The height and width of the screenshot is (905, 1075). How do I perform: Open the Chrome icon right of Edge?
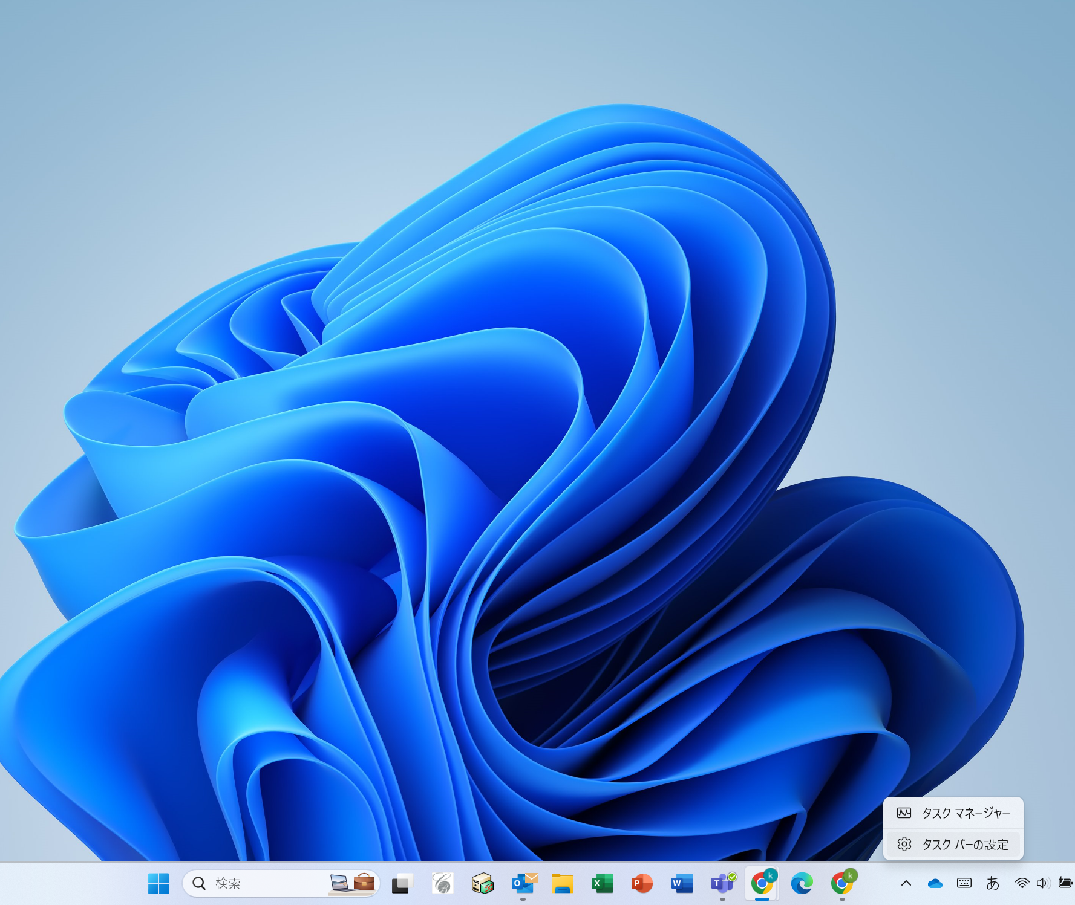(x=842, y=884)
